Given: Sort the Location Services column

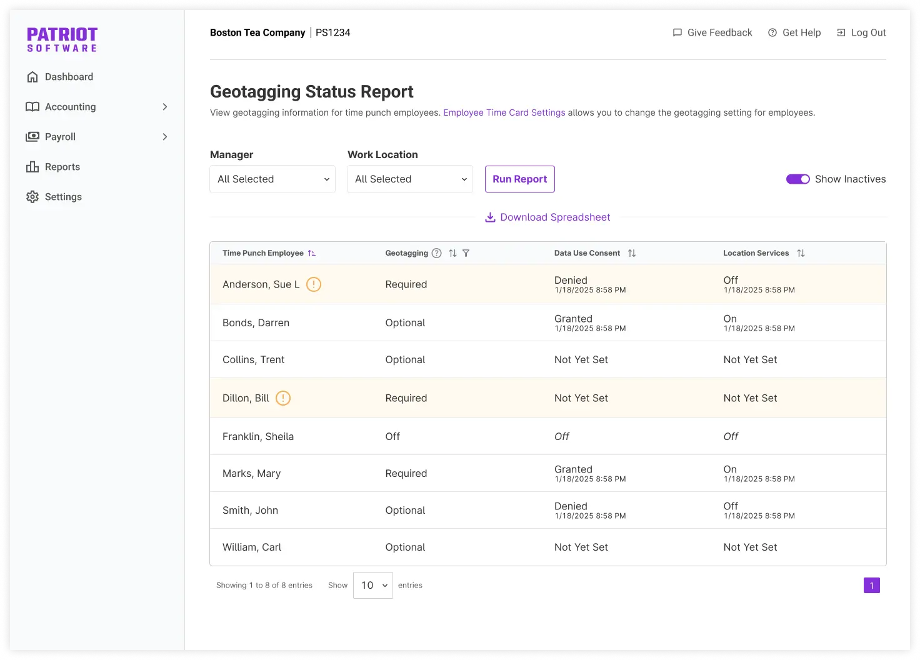Looking at the screenshot, I should (801, 253).
